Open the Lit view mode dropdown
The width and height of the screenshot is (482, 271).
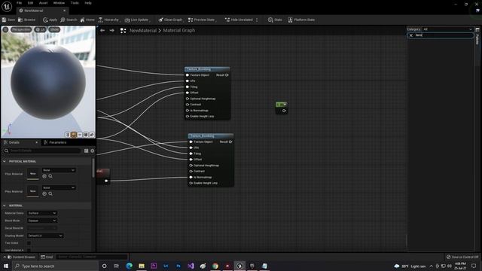pos(40,29)
